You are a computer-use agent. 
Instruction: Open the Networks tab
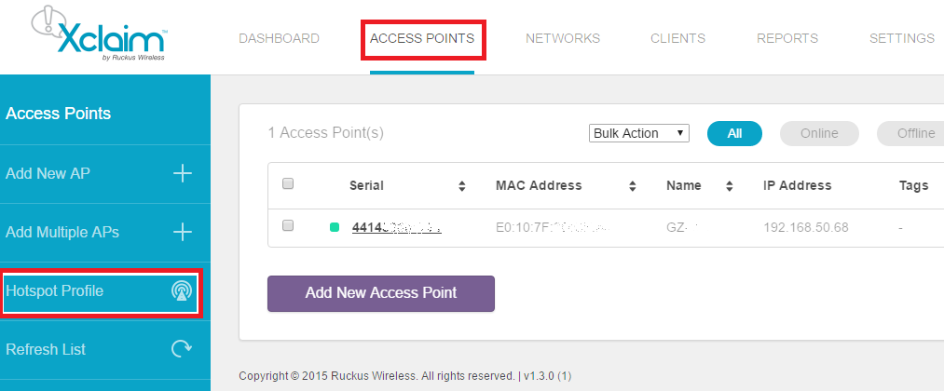(x=563, y=38)
